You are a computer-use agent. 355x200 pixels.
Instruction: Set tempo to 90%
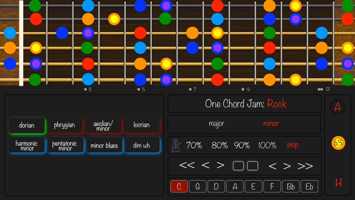tap(242, 145)
